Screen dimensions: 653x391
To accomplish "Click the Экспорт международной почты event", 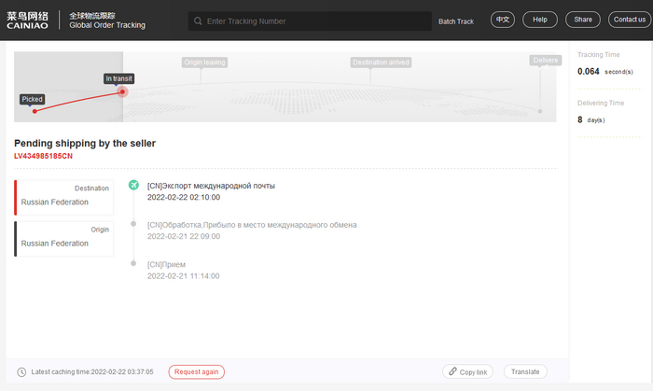I will click(x=211, y=186).
